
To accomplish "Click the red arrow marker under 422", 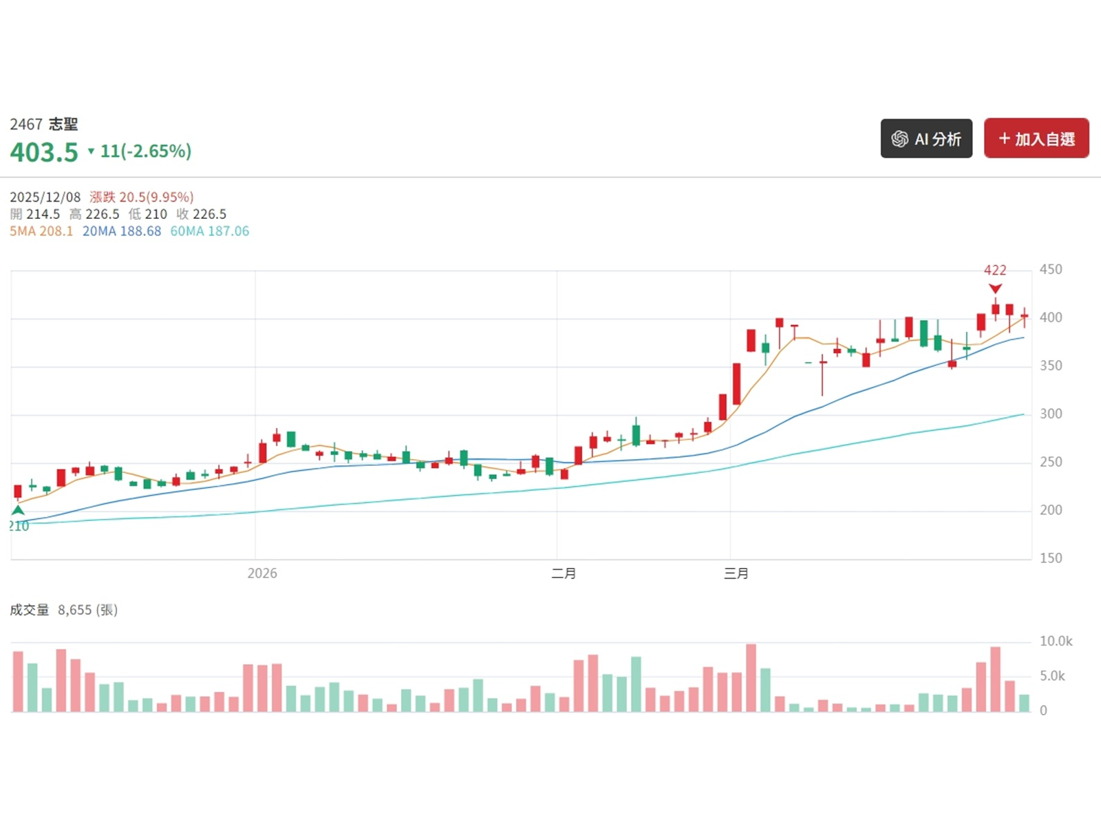I will click(x=995, y=288).
